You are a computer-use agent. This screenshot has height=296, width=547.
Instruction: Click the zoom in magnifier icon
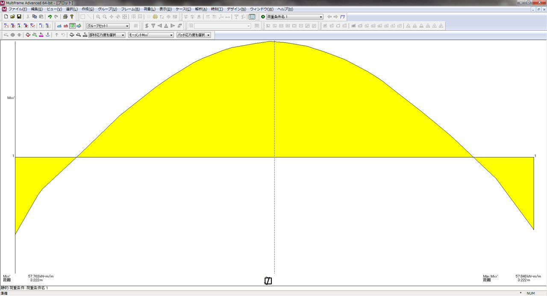[x=98, y=17]
